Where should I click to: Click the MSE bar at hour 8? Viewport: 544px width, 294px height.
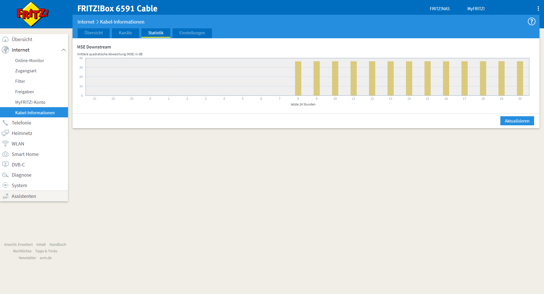[298, 78]
